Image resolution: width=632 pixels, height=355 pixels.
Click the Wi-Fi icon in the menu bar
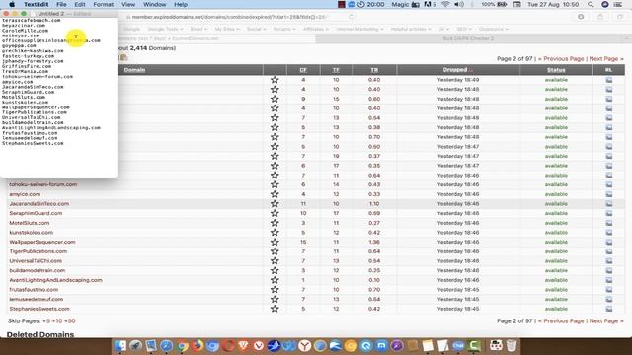click(445, 4)
